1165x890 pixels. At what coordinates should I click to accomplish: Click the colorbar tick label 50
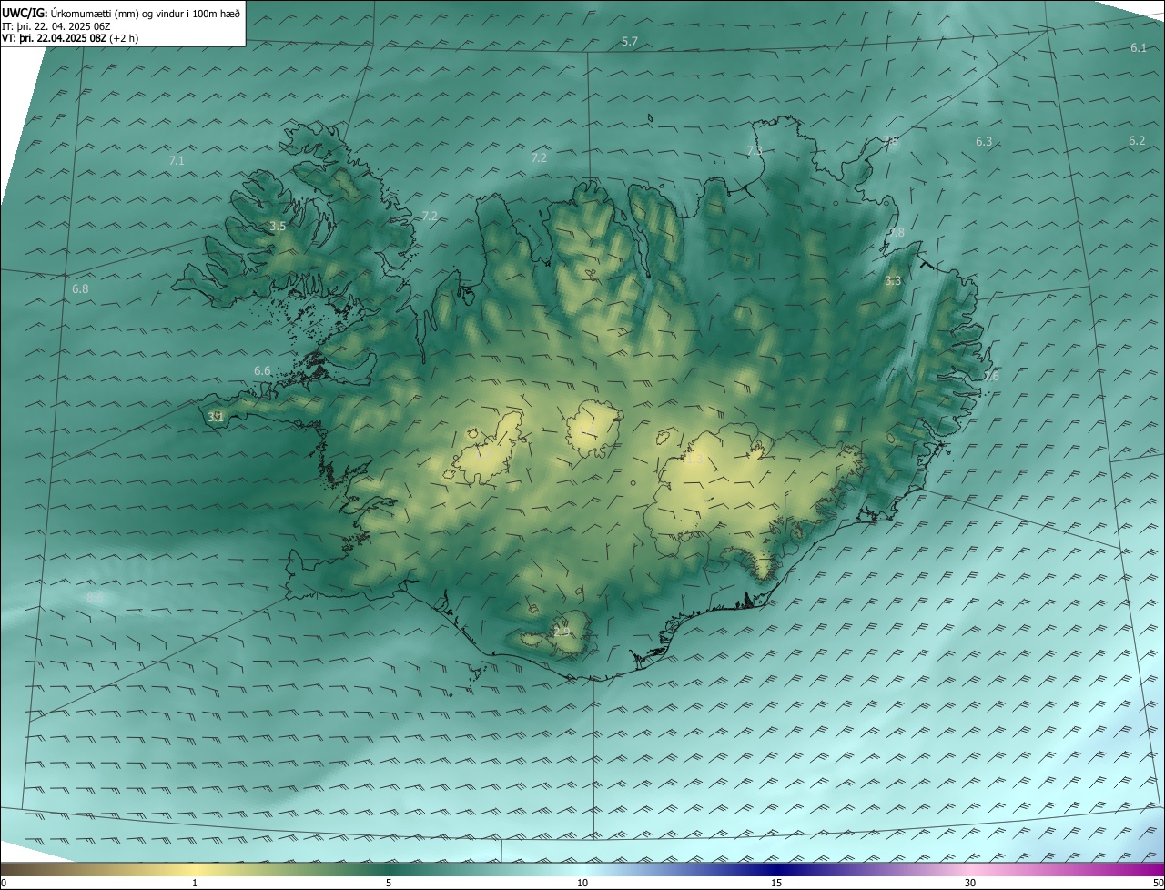click(1158, 883)
